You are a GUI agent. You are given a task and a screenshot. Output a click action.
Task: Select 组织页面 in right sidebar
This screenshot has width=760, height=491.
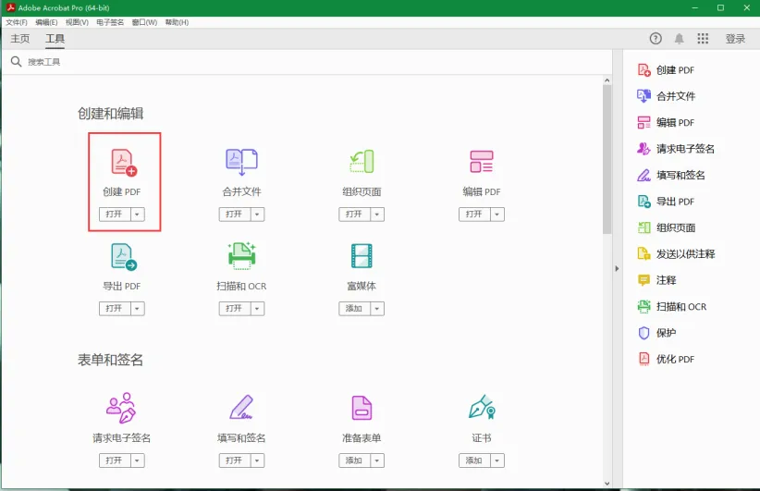pyautogui.click(x=666, y=227)
